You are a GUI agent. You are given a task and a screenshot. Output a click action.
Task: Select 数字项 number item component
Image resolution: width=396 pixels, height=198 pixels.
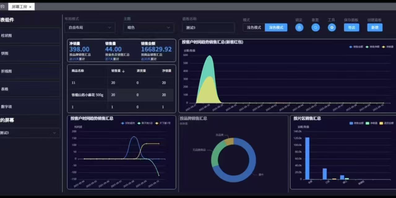(30, 107)
